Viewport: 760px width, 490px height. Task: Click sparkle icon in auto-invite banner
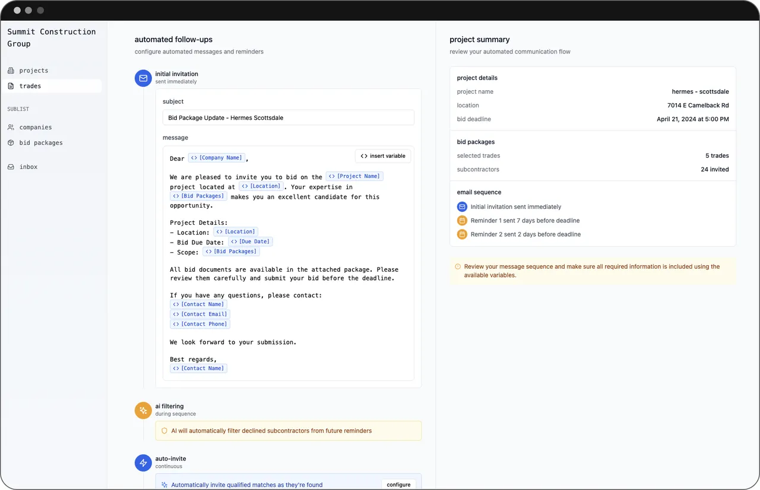pyautogui.click(x=164, y=485)
